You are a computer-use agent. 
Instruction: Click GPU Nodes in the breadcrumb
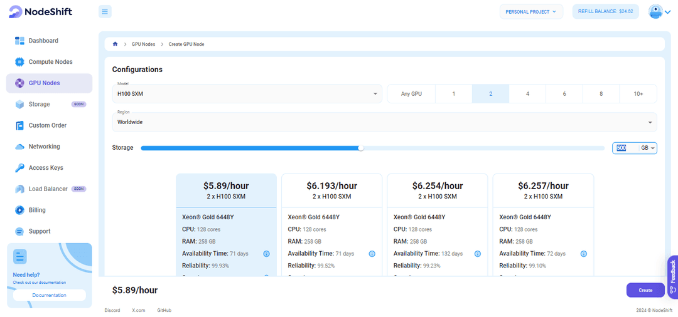[143, 44]
